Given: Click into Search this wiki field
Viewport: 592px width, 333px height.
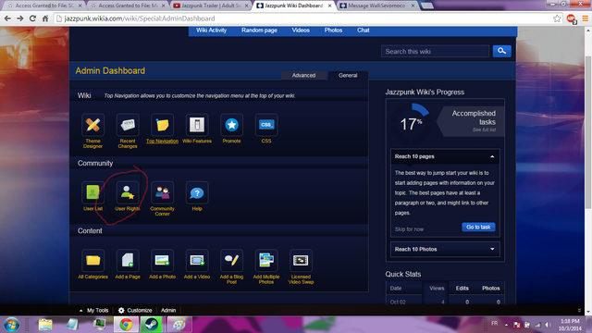Looking at the screenshot, I should pos(435,52).
